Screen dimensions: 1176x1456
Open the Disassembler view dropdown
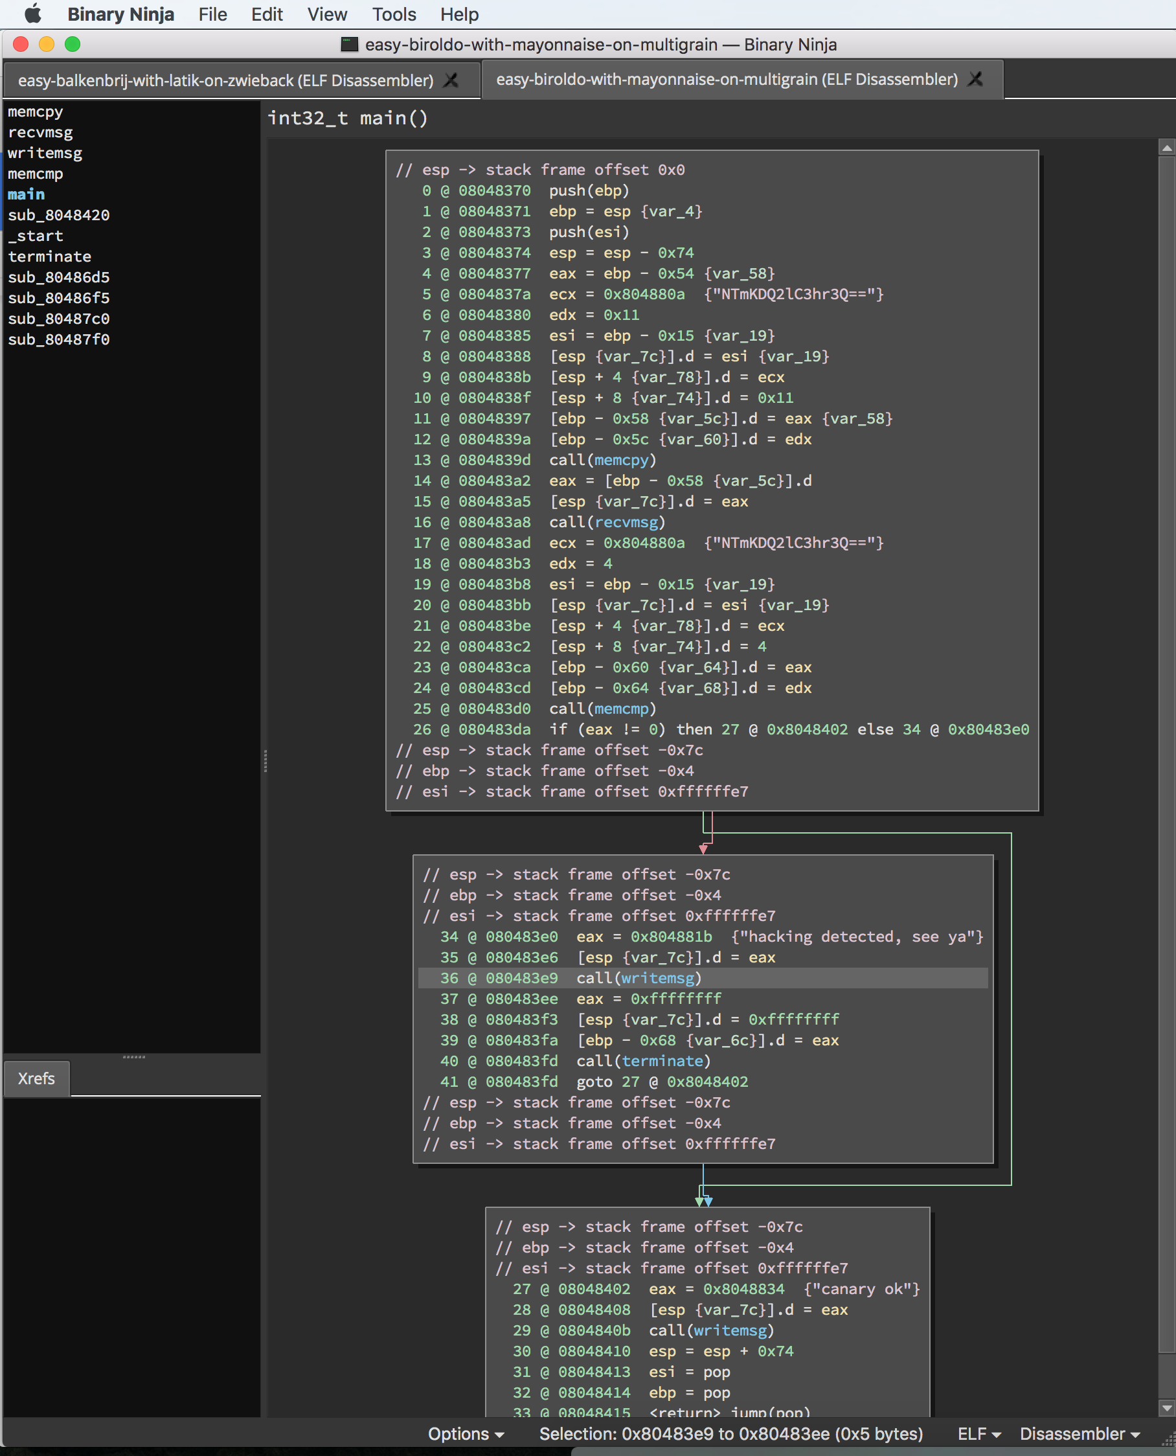pyautogui.click(x=1078, y=1433)
